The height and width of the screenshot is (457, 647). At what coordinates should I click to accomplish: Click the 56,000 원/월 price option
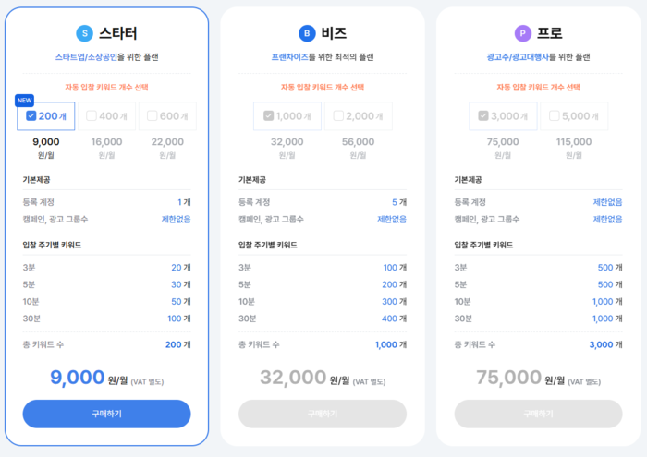(x=358, y=148)
